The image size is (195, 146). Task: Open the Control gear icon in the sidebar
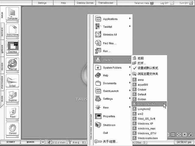tap(12, 129)
